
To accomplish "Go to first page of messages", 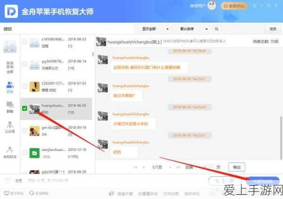I will 135,167.
